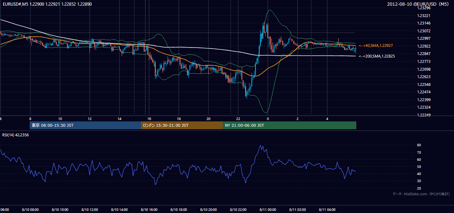Image resolution: width=454 pixels, height=213 pixels.
Task: Click the 1.22773 price axis label
Action: pyautogui.click(x=423, y=61)
